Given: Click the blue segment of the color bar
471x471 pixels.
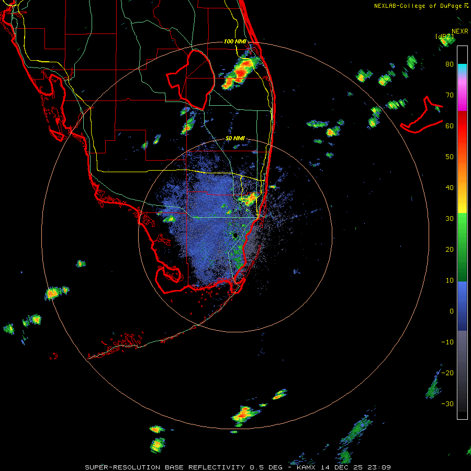Looking at the screenshot, I should pyautogui.click(x=462, y=306).
